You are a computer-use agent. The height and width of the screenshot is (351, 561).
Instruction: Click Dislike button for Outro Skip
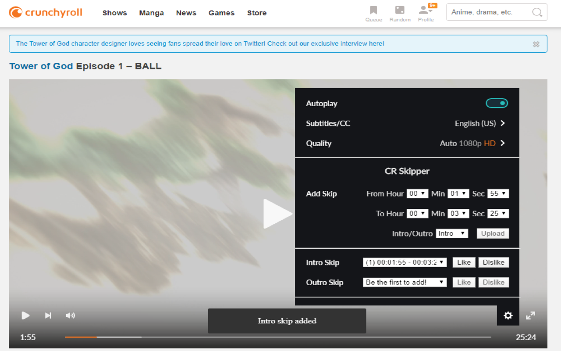[494, 282]
